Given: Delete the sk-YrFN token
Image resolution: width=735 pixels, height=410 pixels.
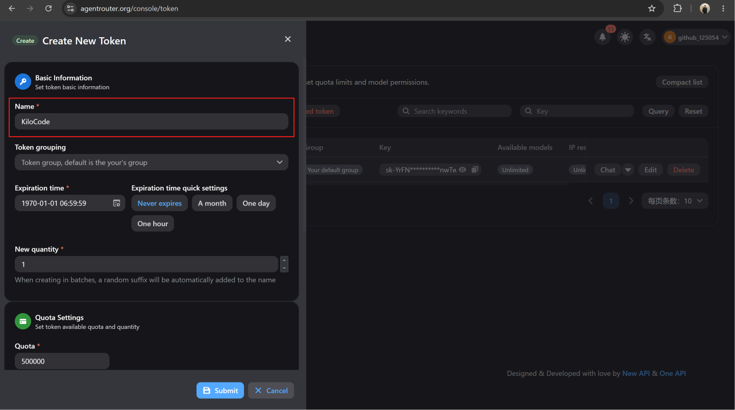Looking at the screenshot, I should click(x=683, y=170).
